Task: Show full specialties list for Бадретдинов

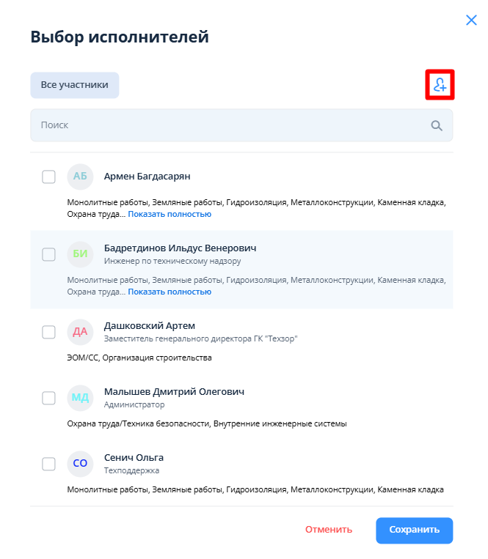Action: [x=170, y=292]
